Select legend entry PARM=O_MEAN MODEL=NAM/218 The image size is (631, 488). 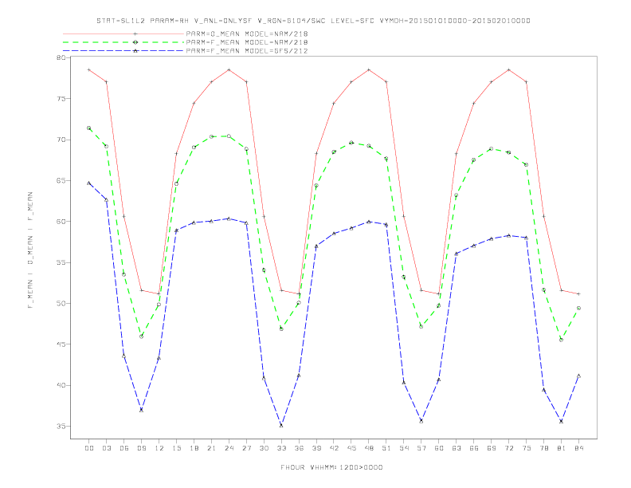coord(247,33)
